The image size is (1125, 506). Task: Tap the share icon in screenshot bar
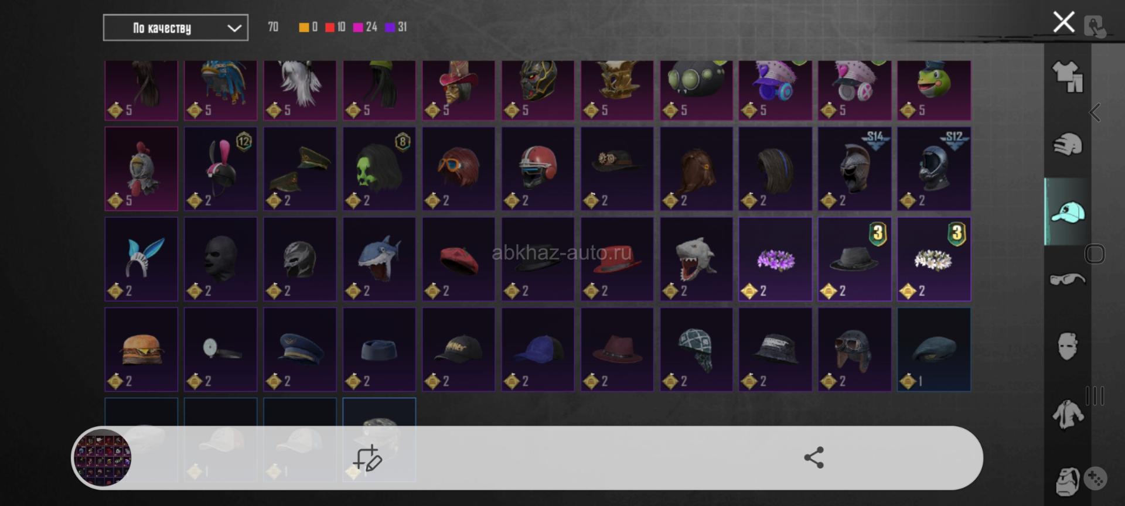(813, 457)
